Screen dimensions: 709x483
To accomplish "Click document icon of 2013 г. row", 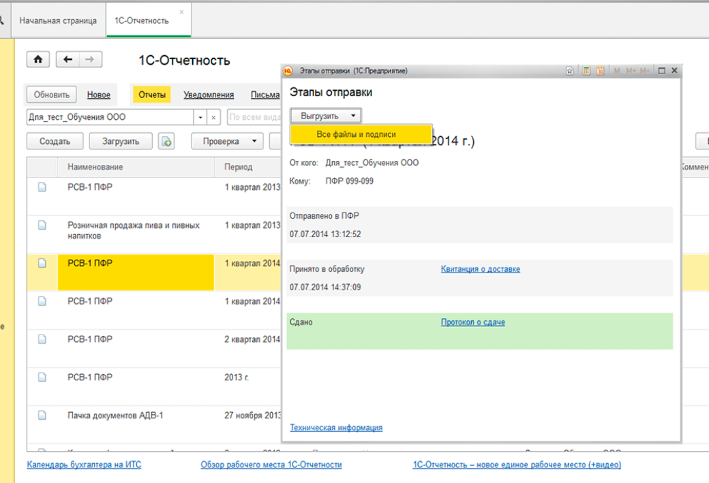I will tap(42, 377).
